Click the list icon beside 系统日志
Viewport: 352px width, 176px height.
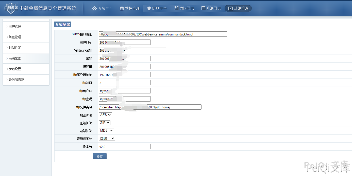point(203,8)
